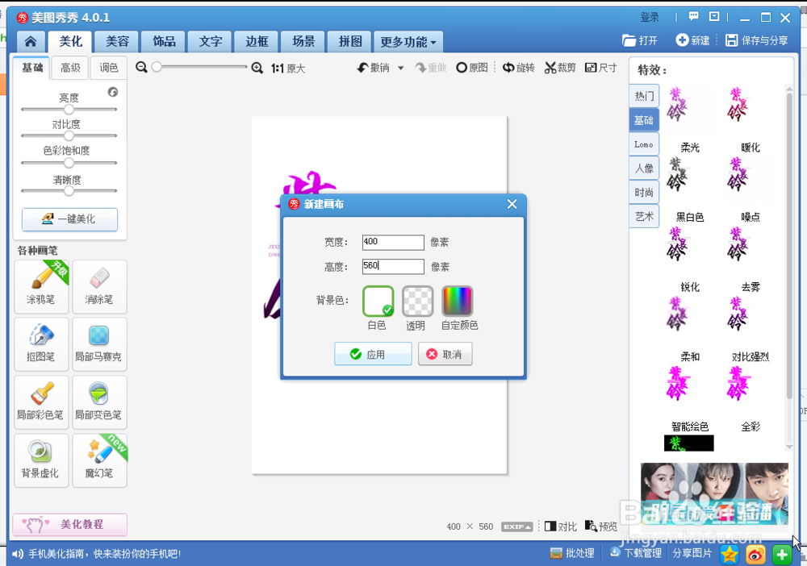807x566 pixels.
Task: Switch to the 场景 tab
Action: [x=303, y=42]
